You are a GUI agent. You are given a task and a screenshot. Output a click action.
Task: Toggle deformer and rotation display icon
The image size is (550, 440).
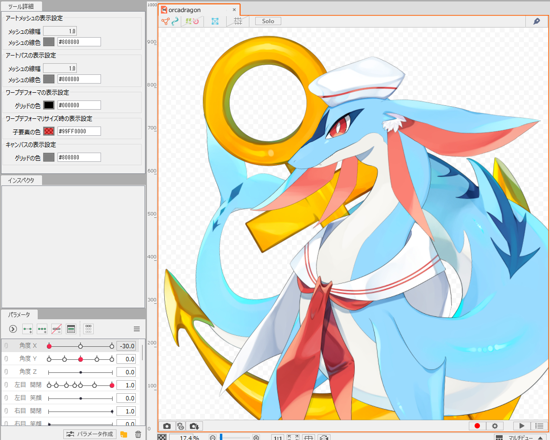pos(192,21)
